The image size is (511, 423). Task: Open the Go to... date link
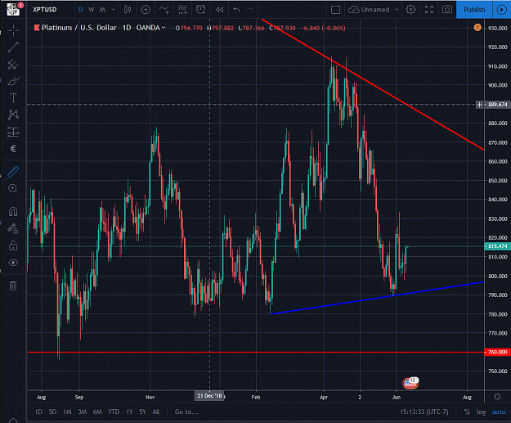[186, 412]
